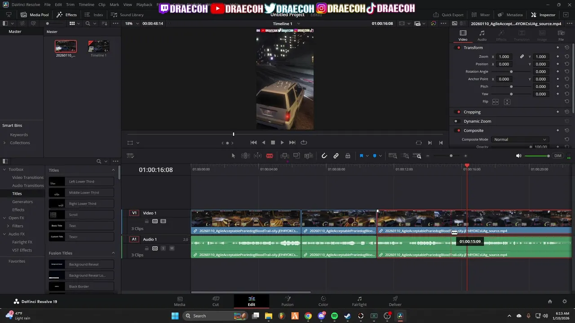Image resolution: width=575 pixels, height=323 pixels.
Task: Expand the Open FX tree item
Action: (4, 218)
